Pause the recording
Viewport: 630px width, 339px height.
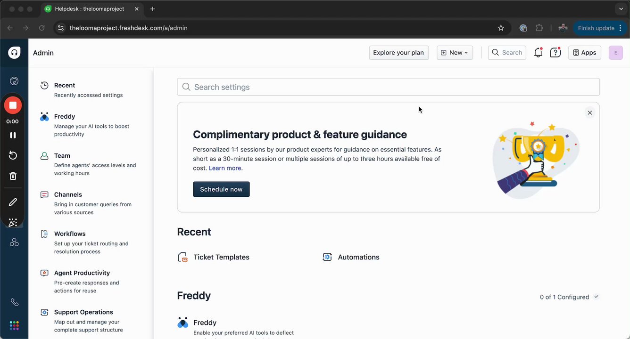[x=13, y=135]
